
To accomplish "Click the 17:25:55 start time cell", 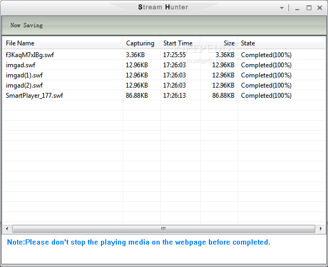I will coord(174,55).
